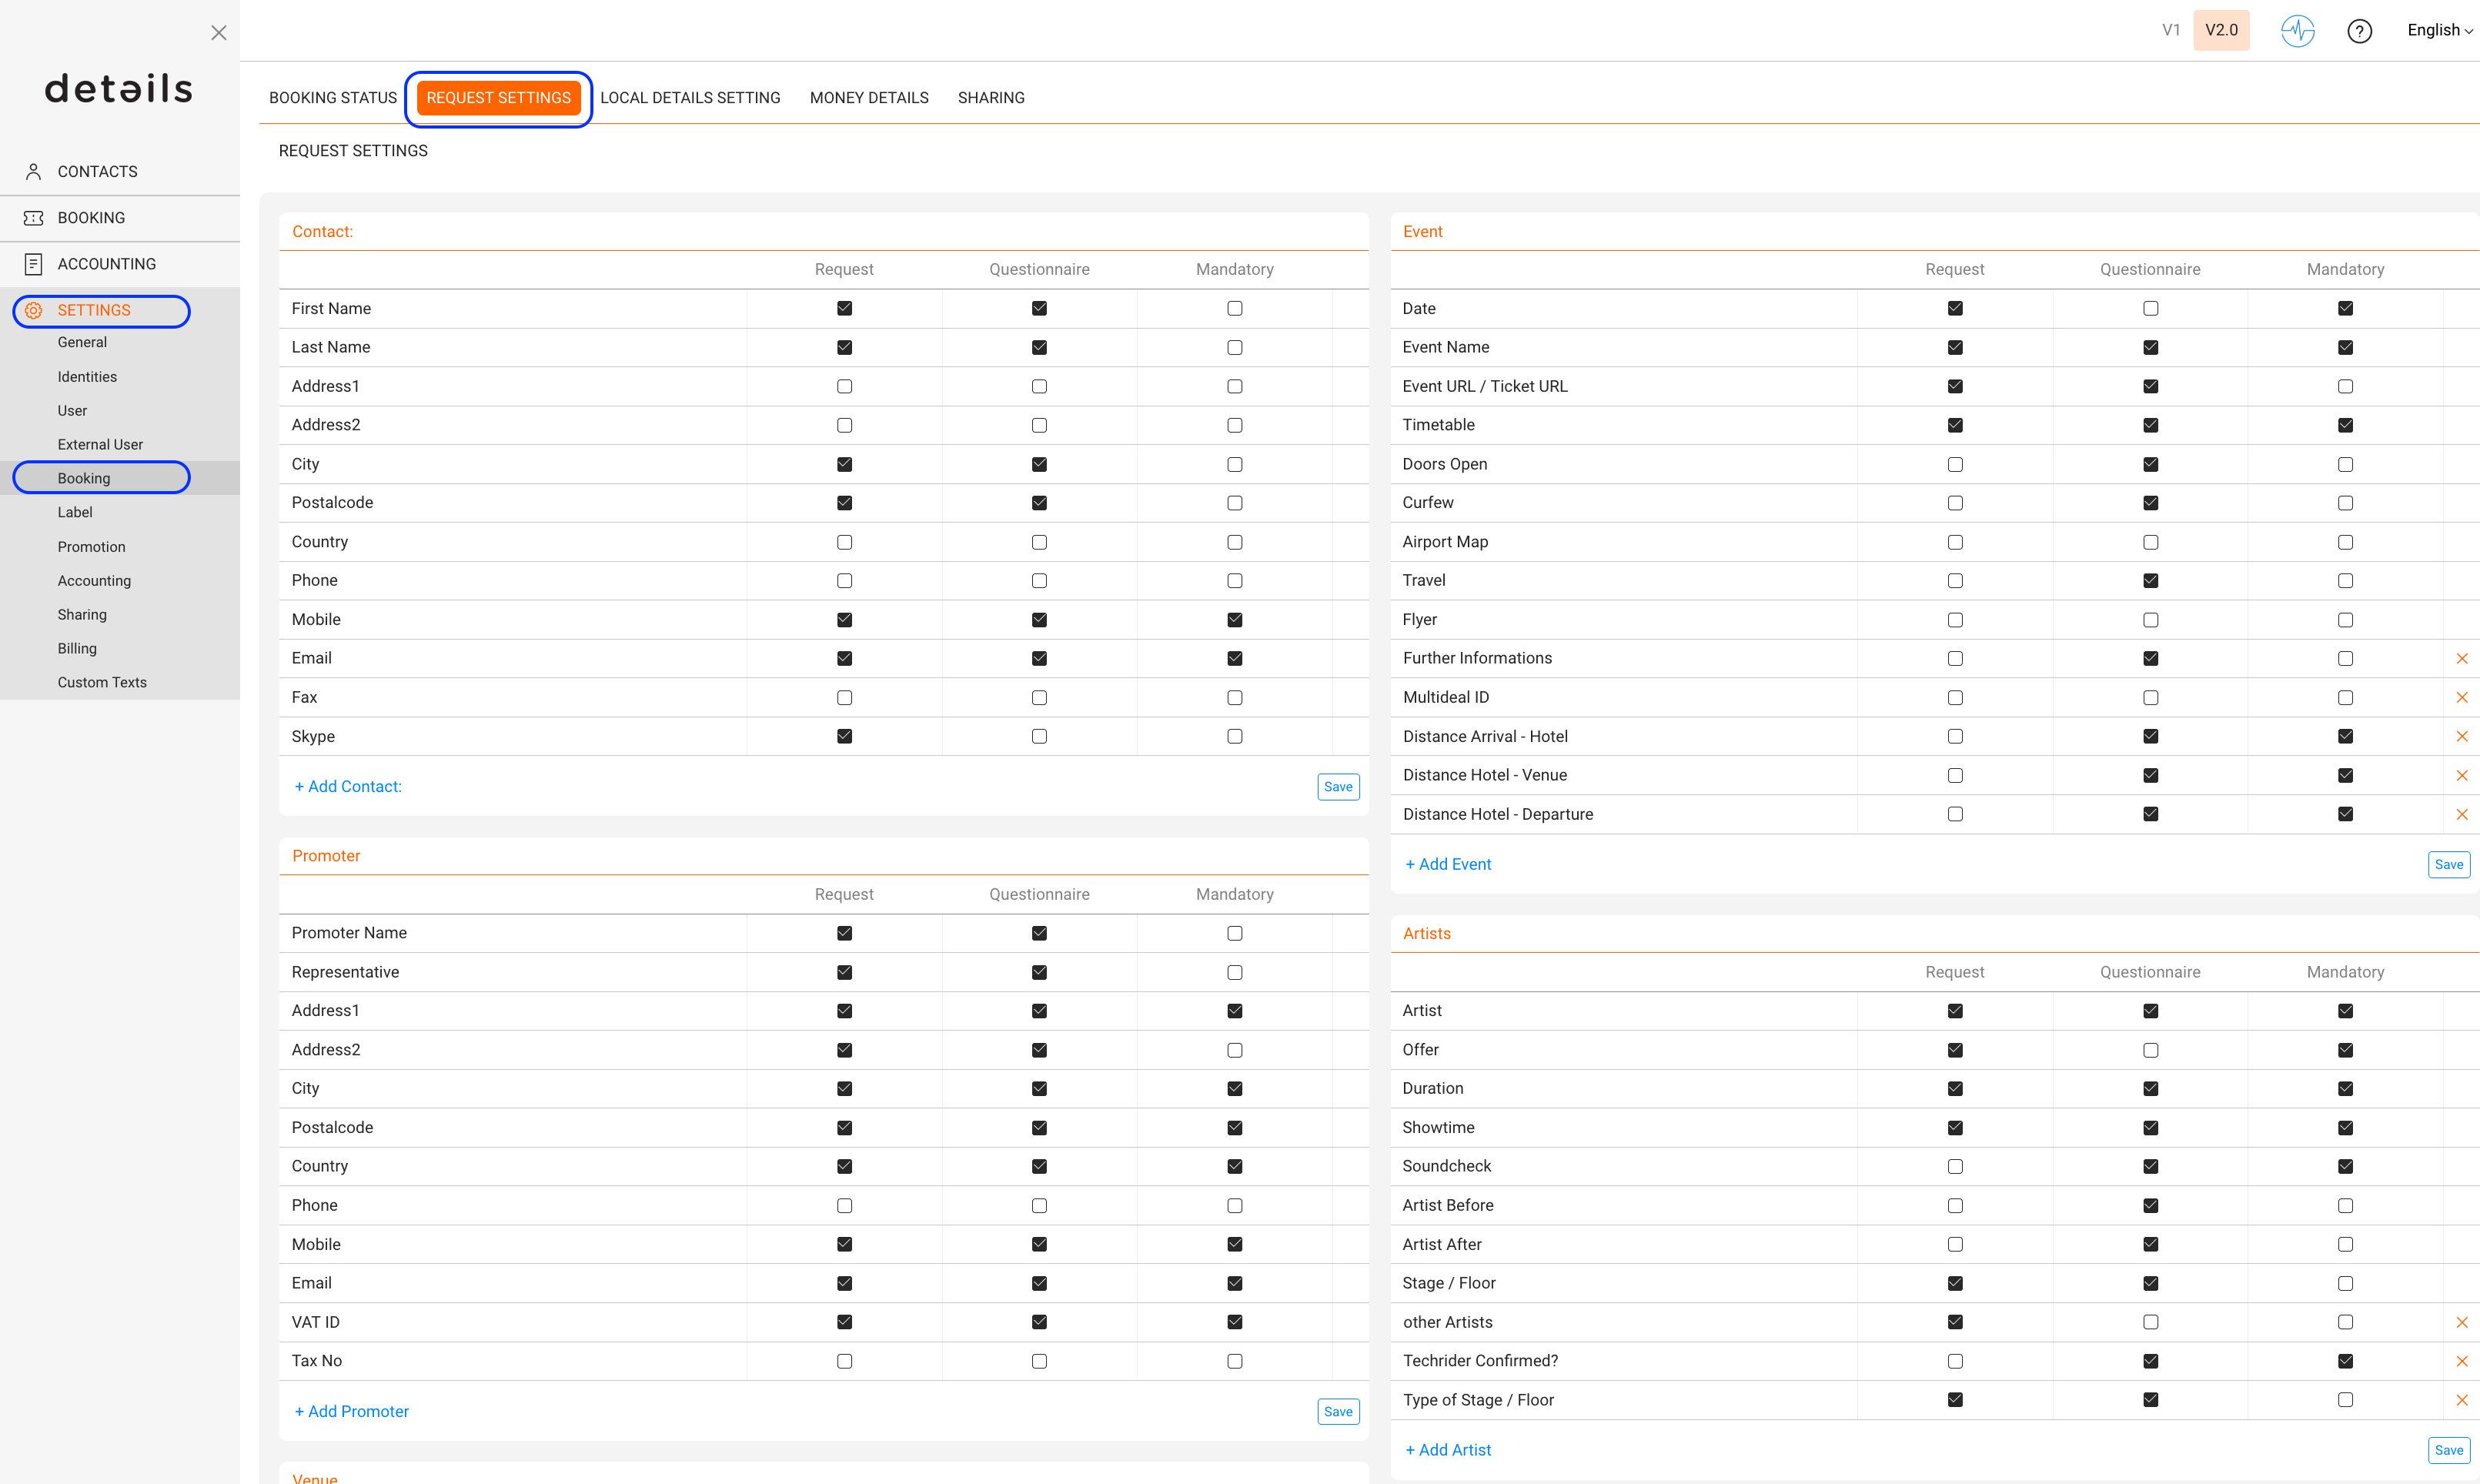Open the External User settings page
The width and height of the screenshot is (2480, 1484).
point(100,445)
